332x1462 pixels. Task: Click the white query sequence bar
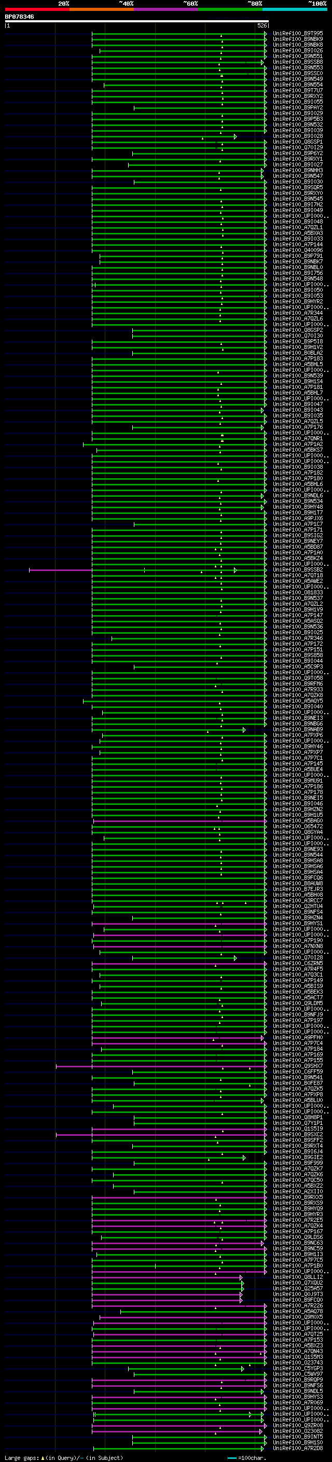137,22
